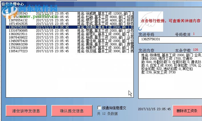Image resolution: width=202 pixels, height=121 pixels.
Task: Click the 共 12 条数据 count label
Action: point(107,114)
